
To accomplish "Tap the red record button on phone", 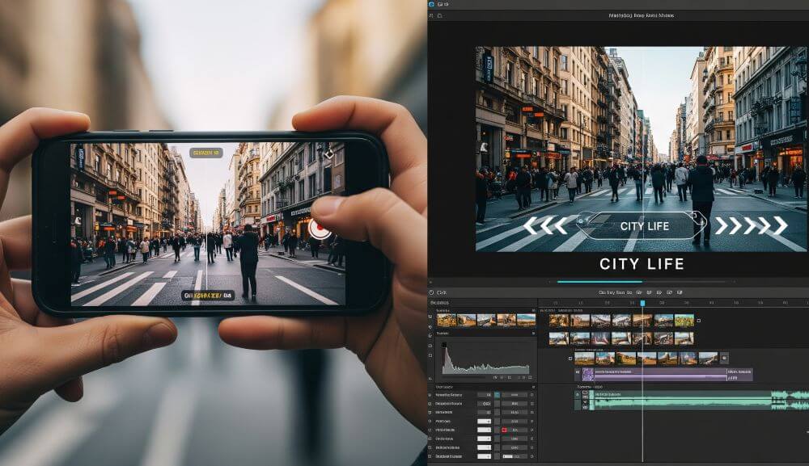I will (x=320, y=229).
